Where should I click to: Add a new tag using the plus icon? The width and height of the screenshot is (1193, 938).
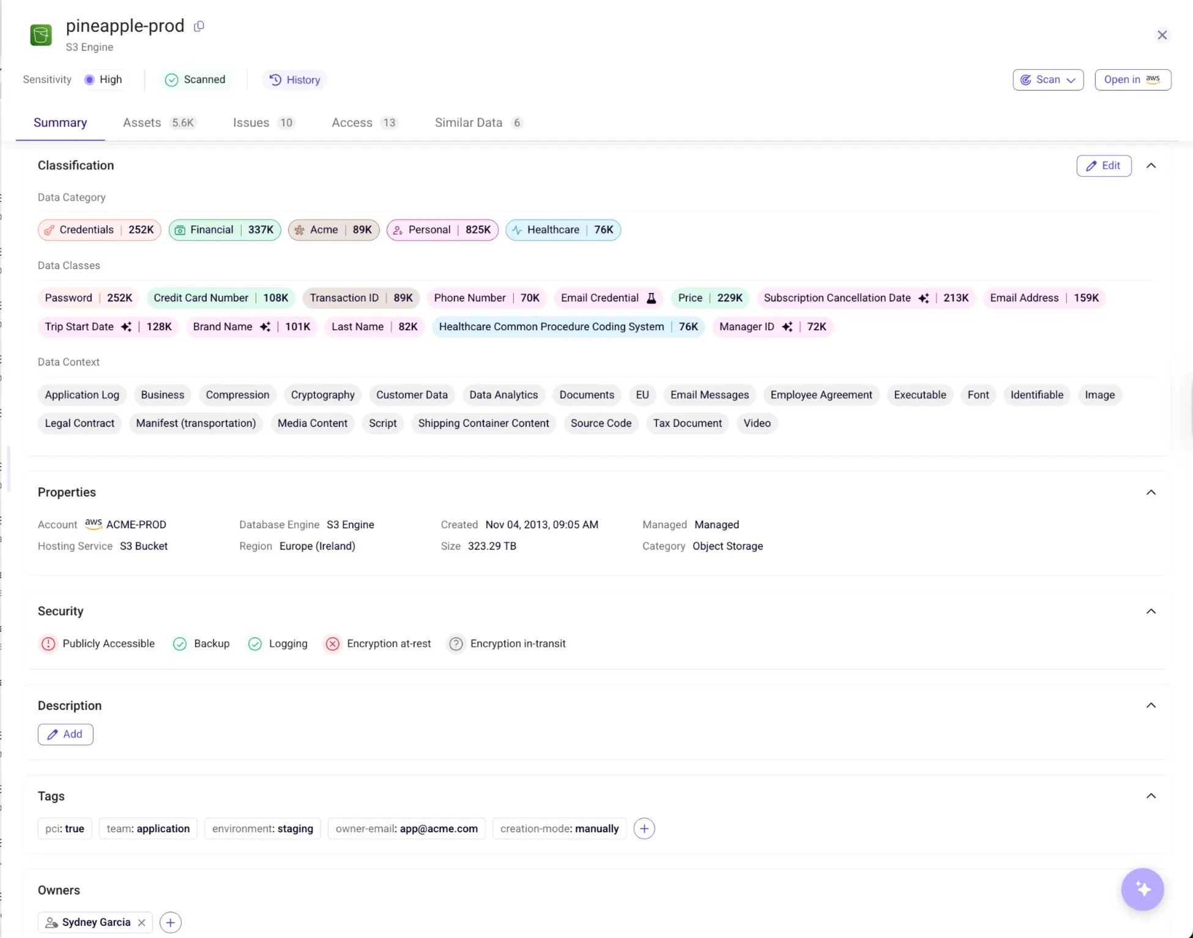pos(644,829)
